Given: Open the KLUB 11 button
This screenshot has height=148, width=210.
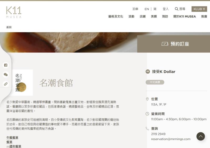Looking at the screenshot, I should [199, 9].
